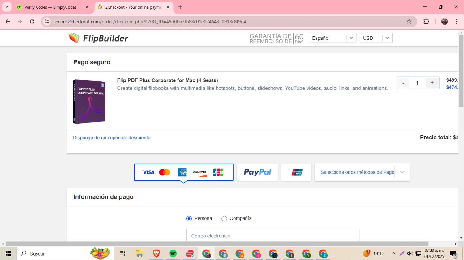Open notification center with 3 badge
This screenshot has width=464, height=260.
454,254
